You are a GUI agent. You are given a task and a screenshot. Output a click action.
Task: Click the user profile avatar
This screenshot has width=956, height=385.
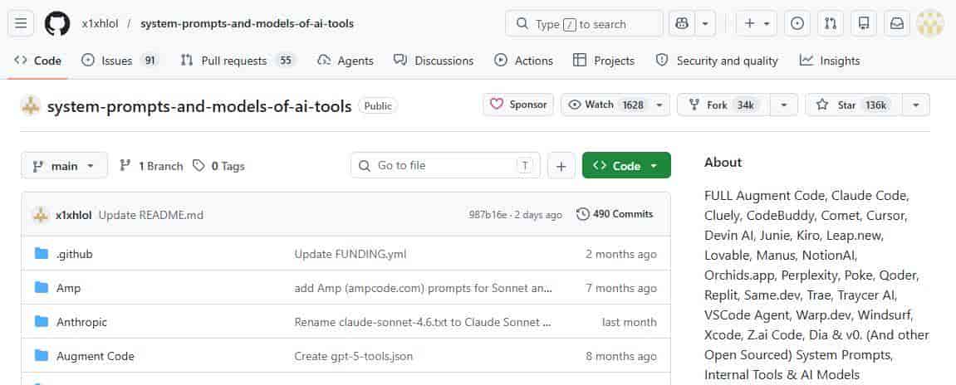pyautogui.click(x=929, y=23)
